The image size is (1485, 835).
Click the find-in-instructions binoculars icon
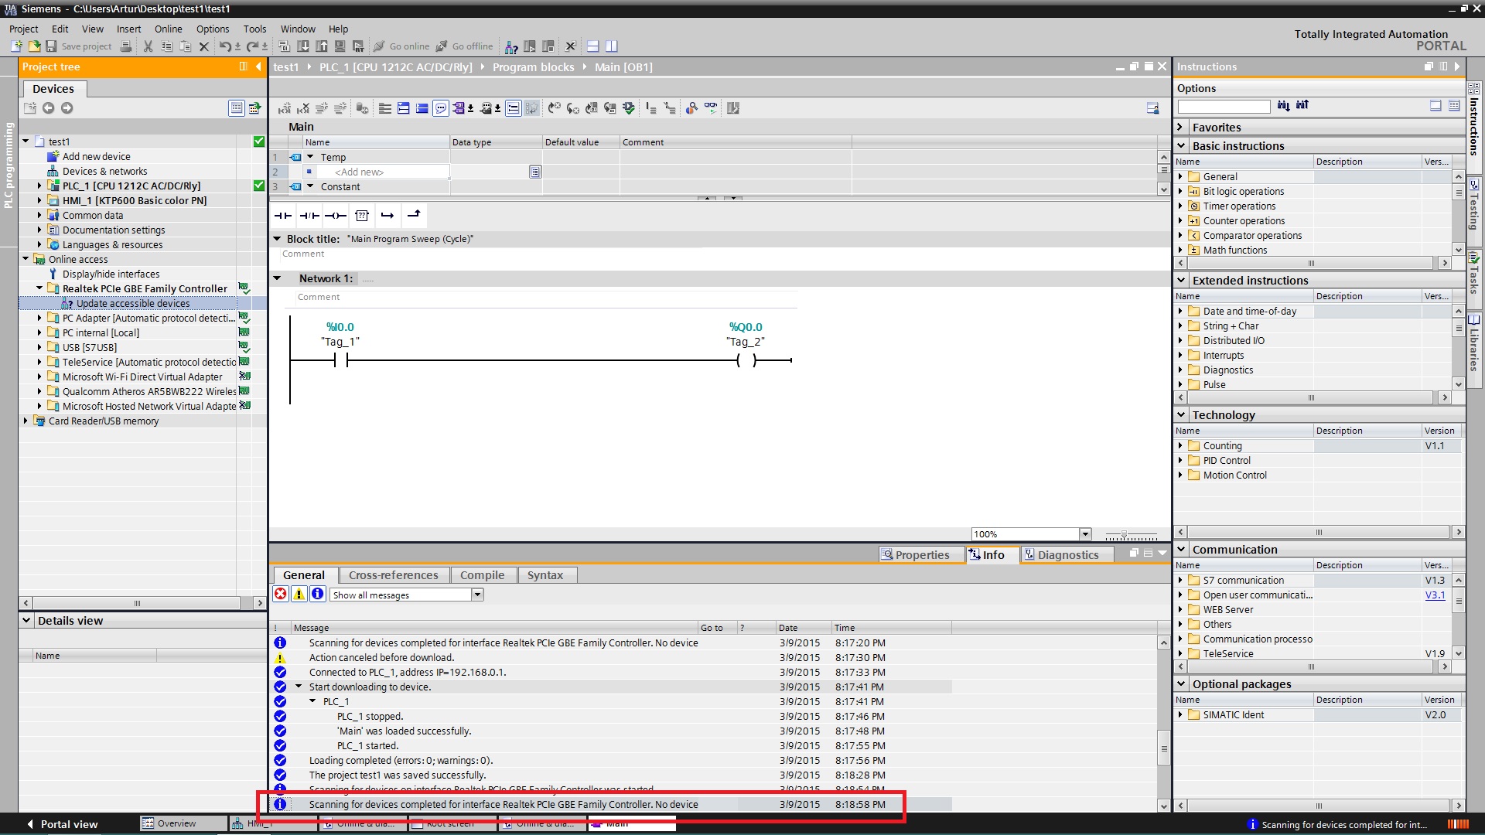[1284, 105]
